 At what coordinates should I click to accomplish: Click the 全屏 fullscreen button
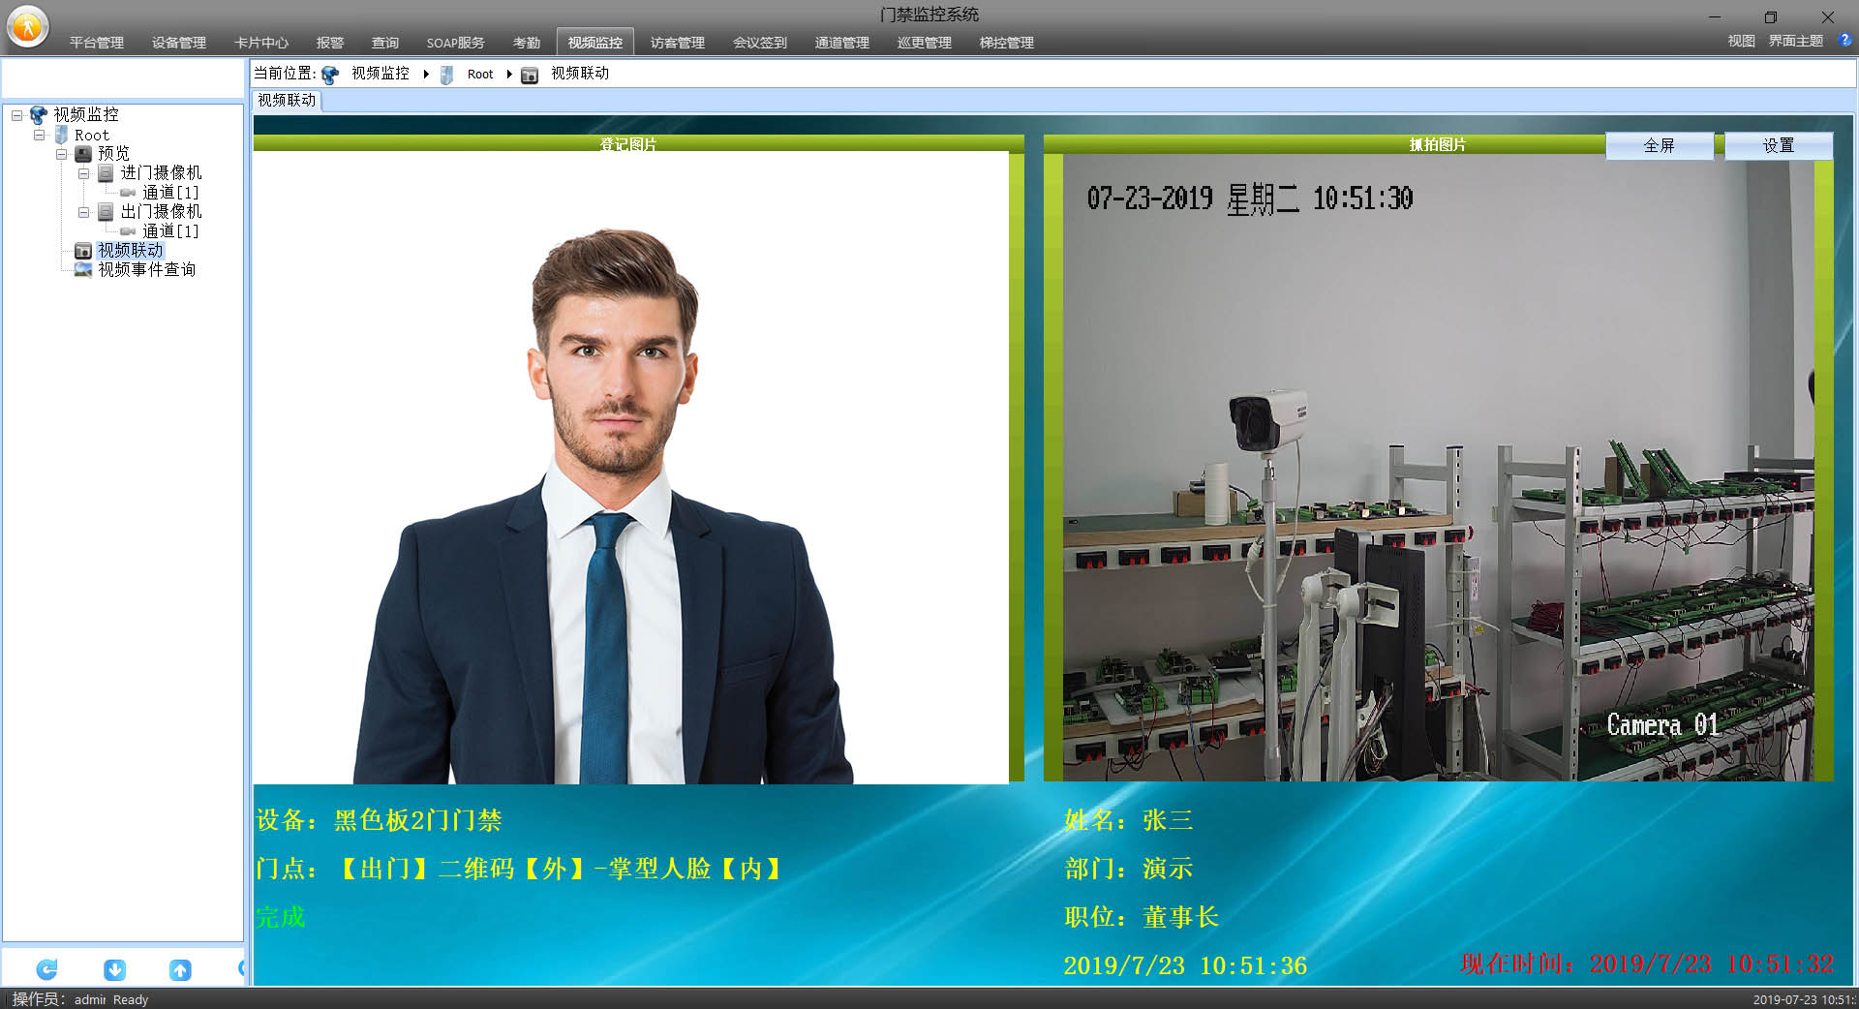[x=1660, y=145]
